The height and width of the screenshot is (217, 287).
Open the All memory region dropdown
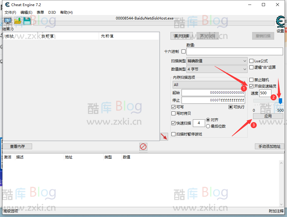point(208,85)
